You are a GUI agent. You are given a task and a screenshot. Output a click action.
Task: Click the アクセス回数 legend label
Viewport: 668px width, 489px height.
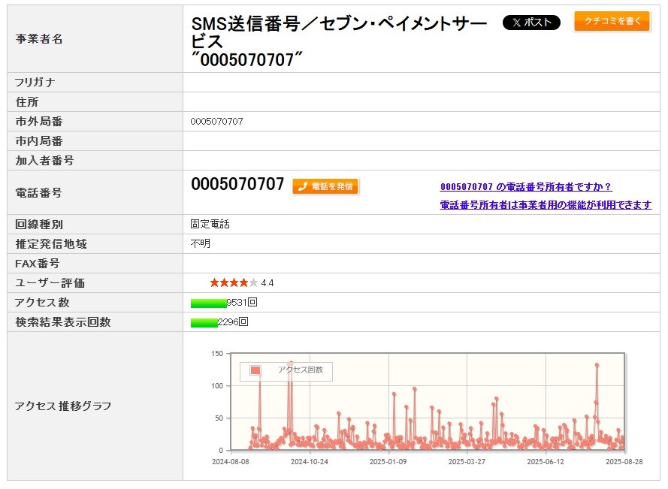(x=301, y=370)
